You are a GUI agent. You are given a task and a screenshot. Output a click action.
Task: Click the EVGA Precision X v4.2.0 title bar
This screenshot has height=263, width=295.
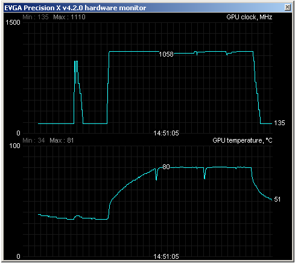pos(148,8)
